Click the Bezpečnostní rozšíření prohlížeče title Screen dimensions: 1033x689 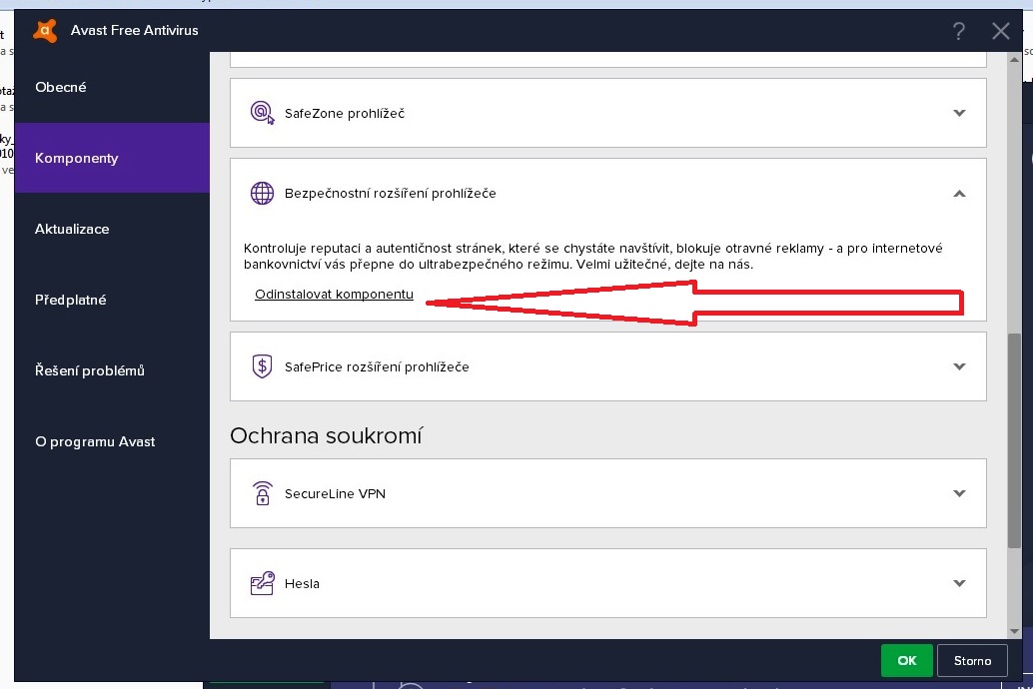(x=390, y=193)
